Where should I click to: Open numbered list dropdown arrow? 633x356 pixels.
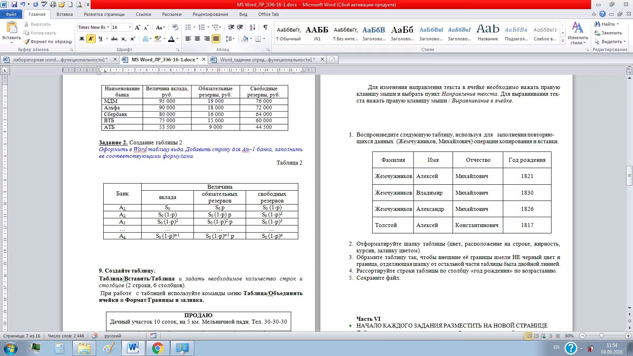click(x=208, y=27)
